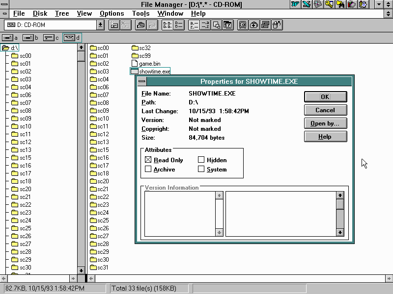Check the Archive attribute box
This screenshot has height=294, width=393.
click(148, 169)
